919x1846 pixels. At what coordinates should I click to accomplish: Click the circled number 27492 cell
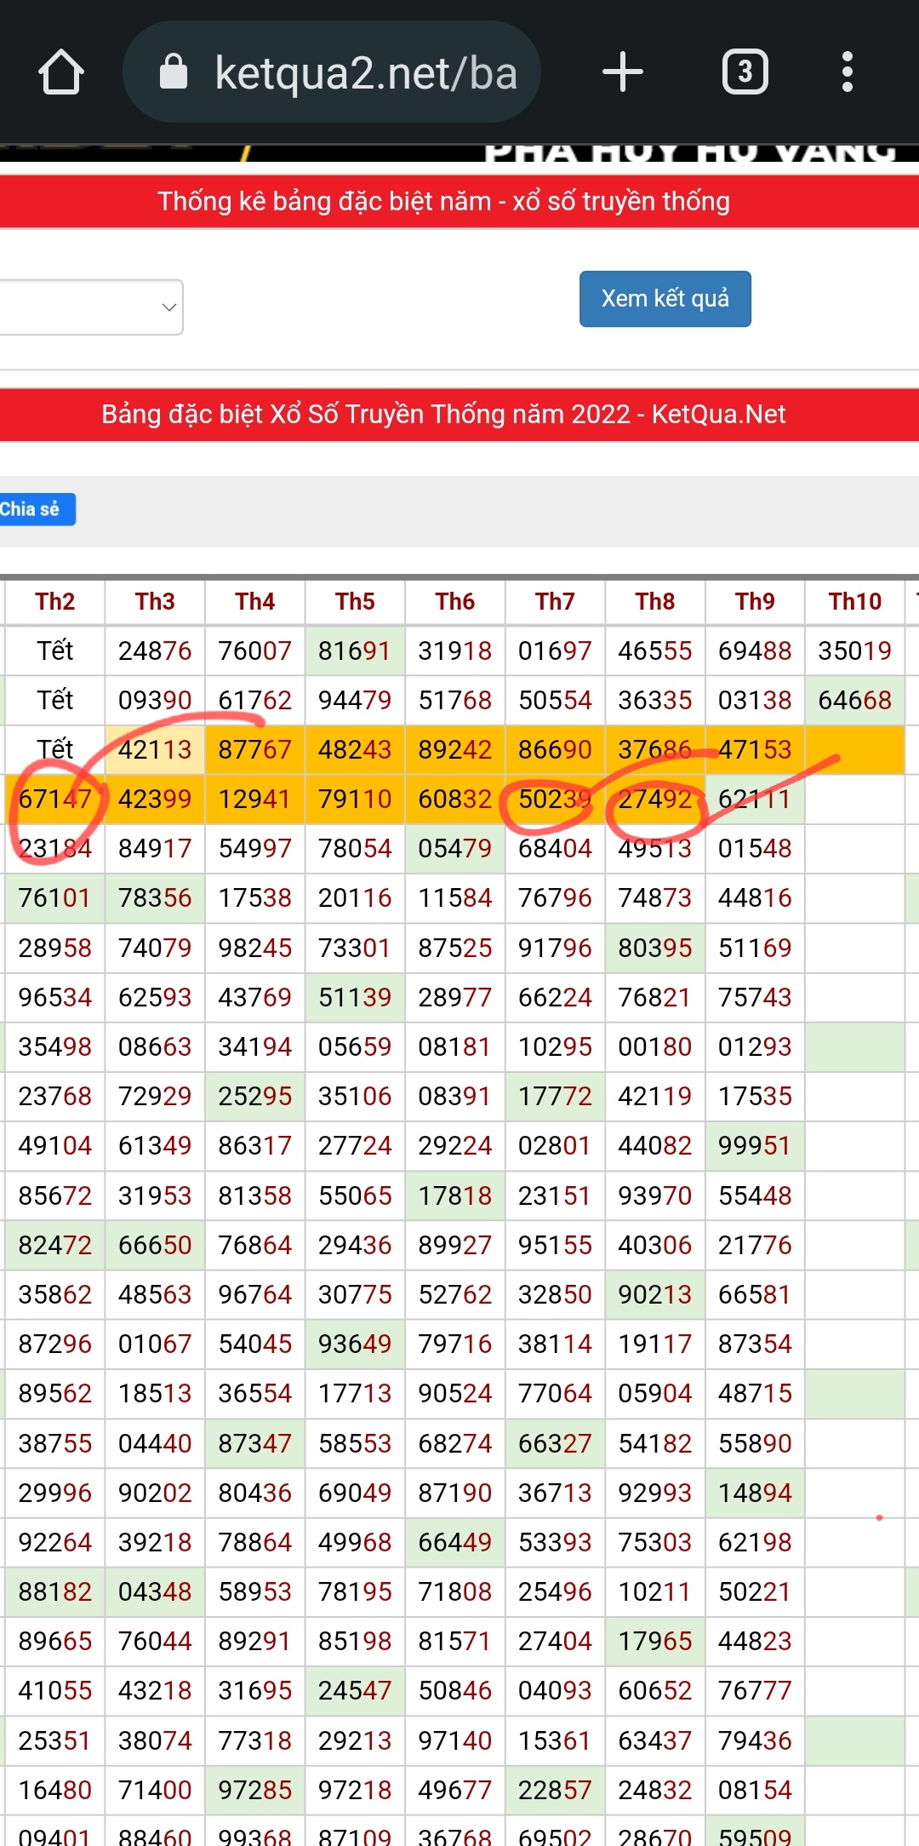coord(654,799)
